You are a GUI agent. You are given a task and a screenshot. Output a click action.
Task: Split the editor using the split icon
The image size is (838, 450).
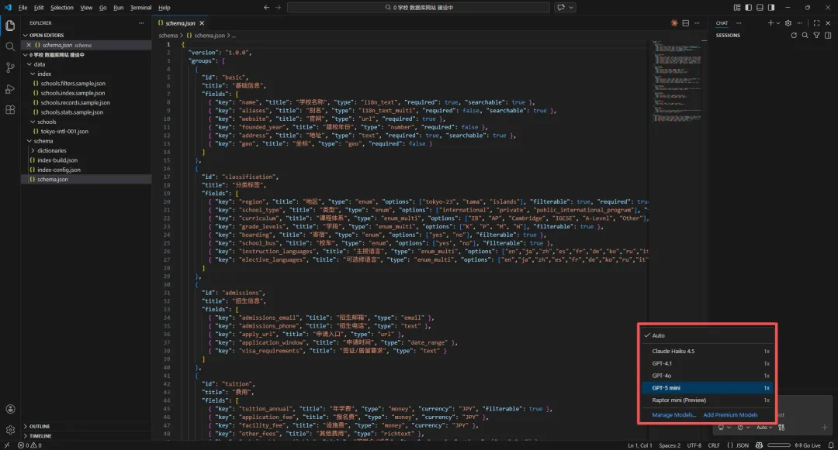click(x=686, y=23)
